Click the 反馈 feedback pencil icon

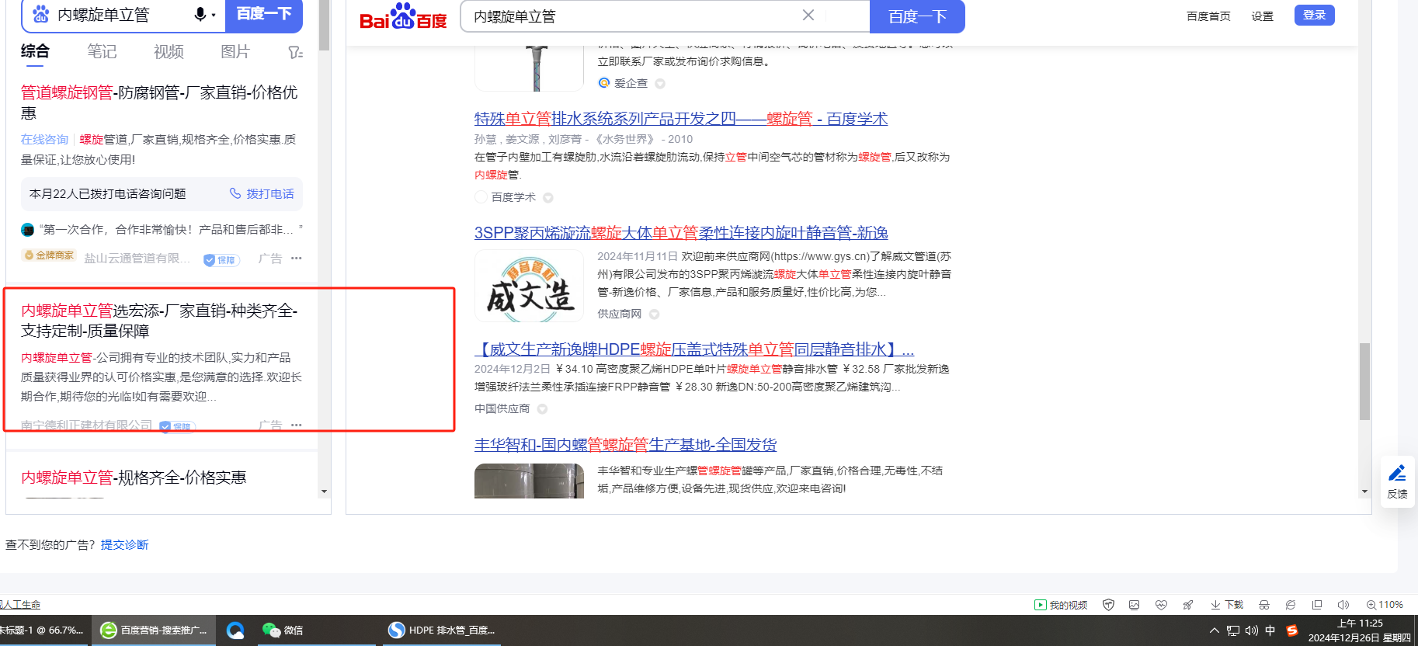tap(1397, 473)
